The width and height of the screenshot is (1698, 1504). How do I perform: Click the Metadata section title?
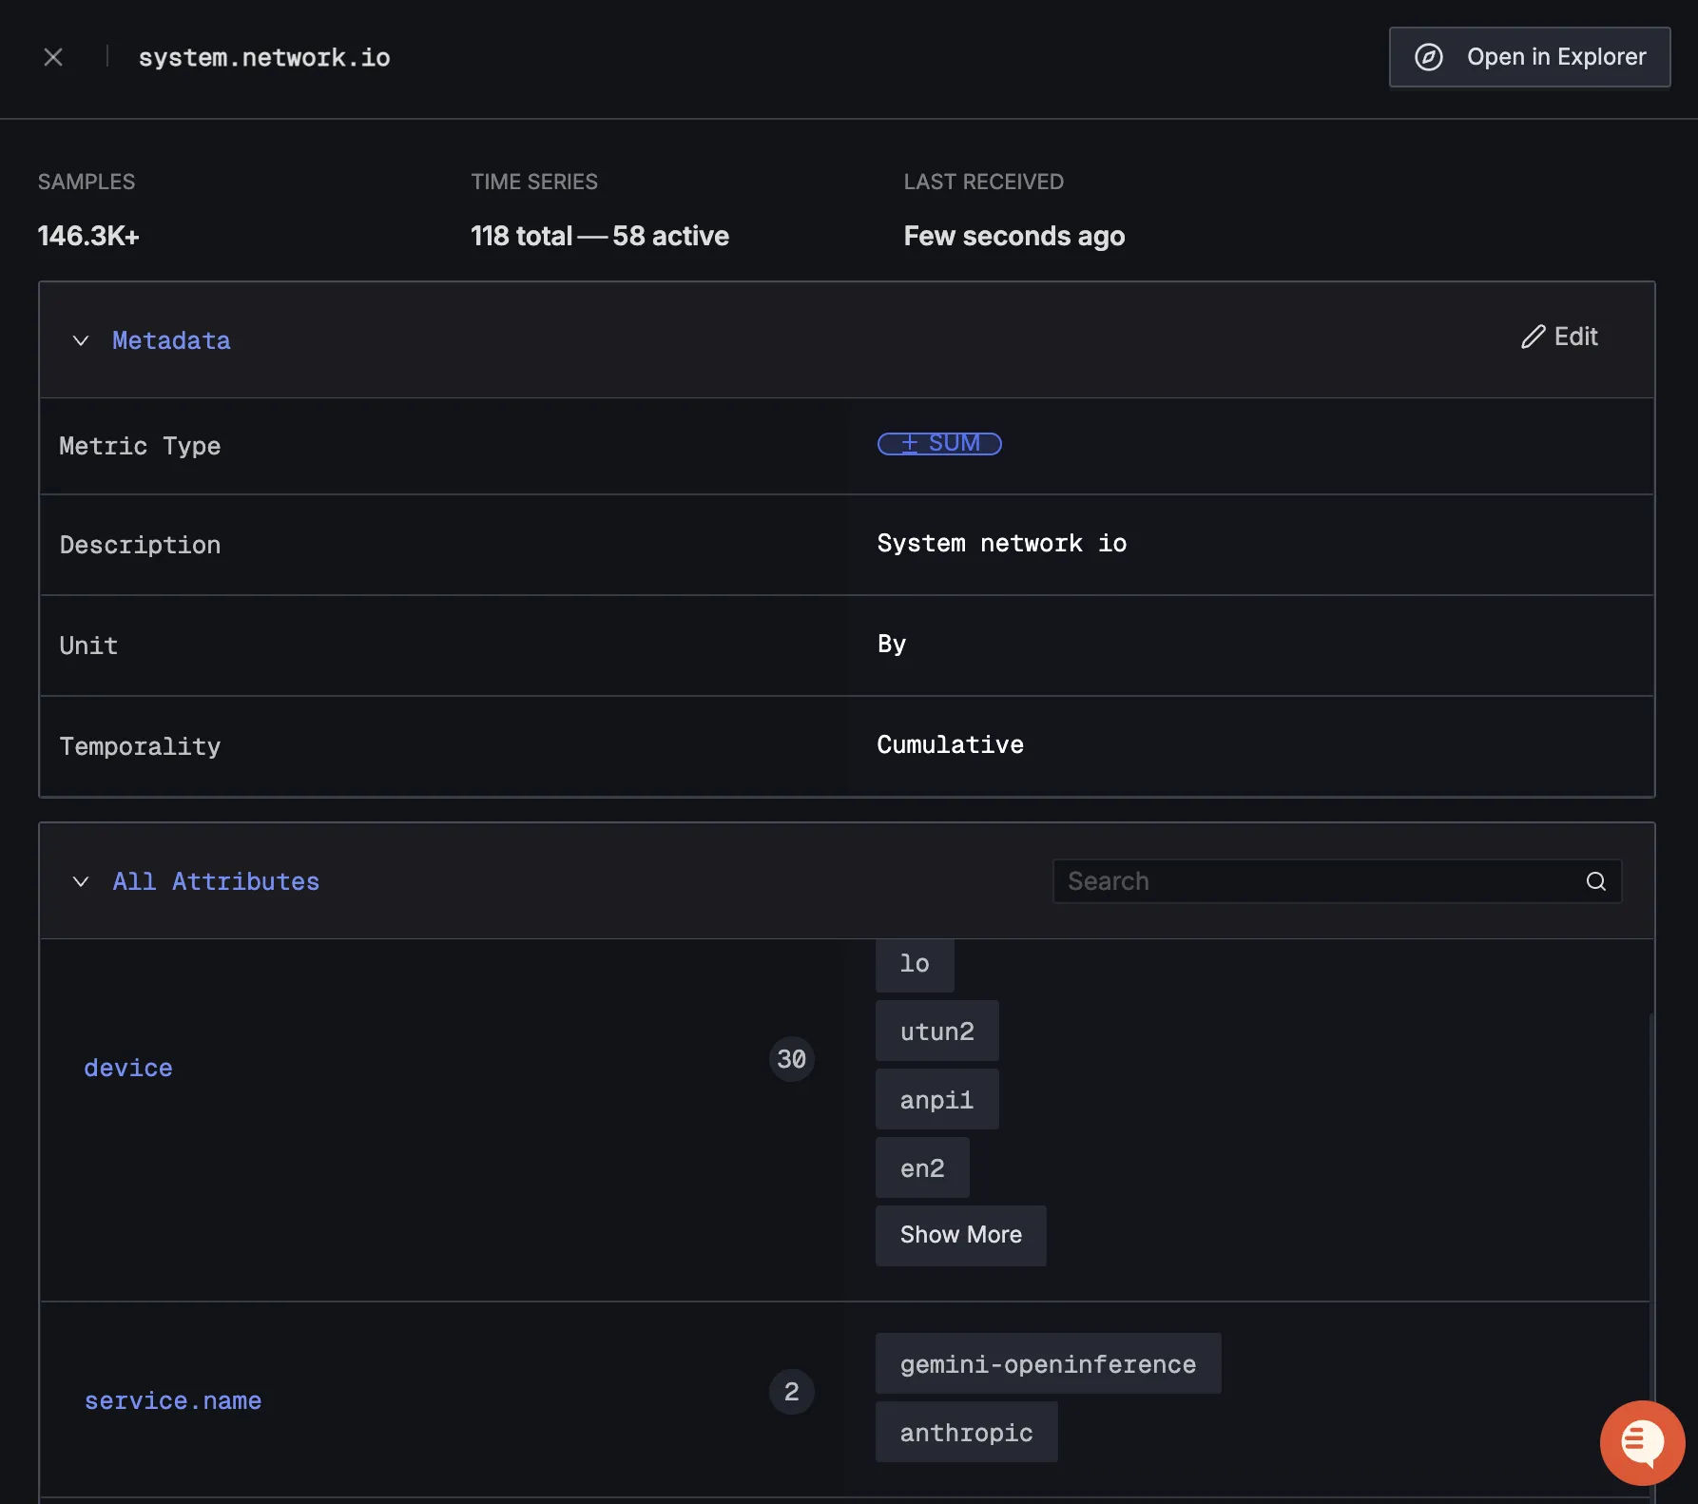coord(171,340)
